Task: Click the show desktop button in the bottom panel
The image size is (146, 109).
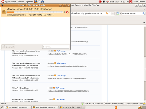Action: (x=2, y=107)
